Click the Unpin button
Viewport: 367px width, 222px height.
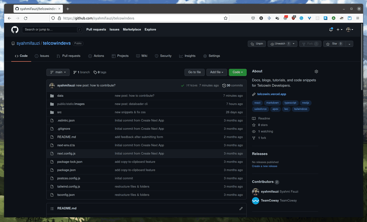(257, 44)
